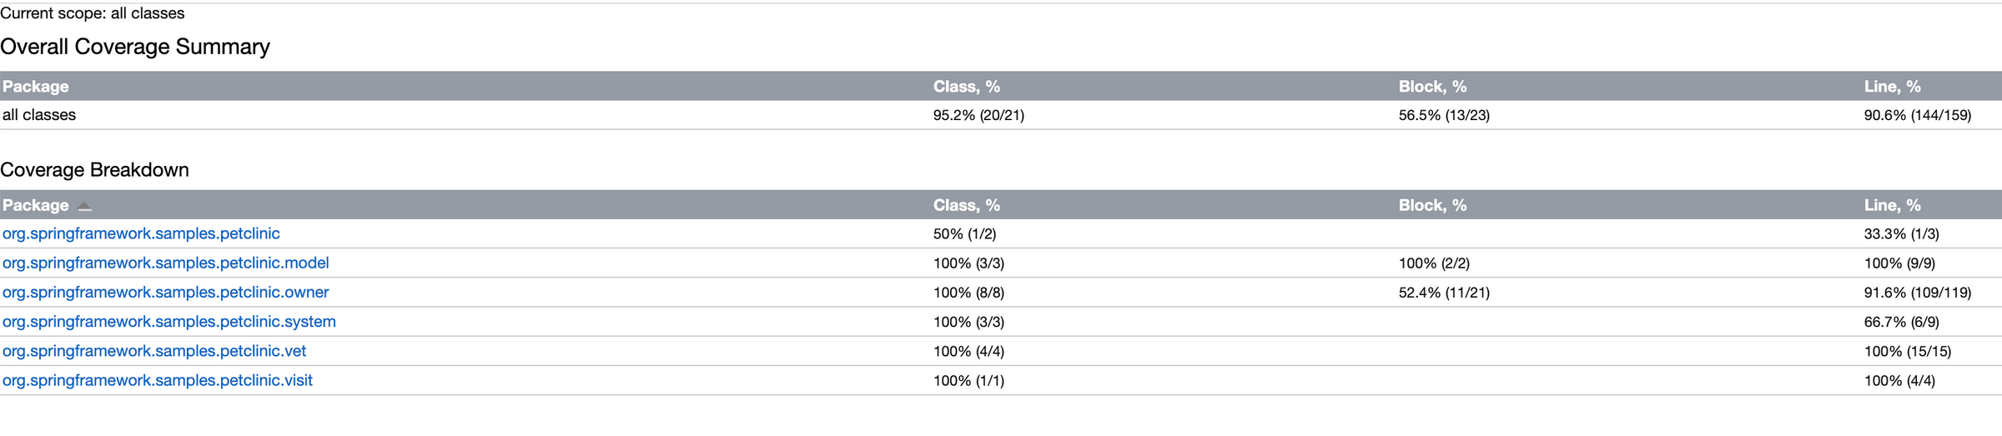Open the petclinic.model package report
This screenshot has width=2002, height=436.
pos(165,263)
